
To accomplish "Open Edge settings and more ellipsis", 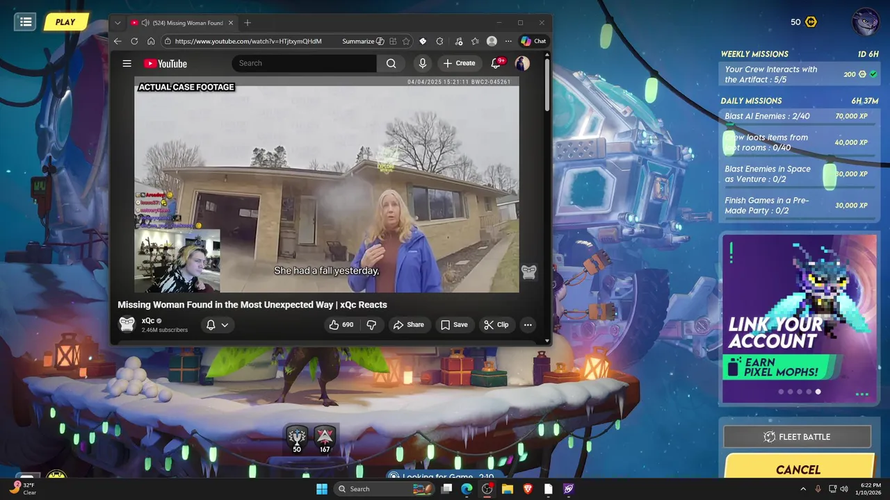I will coord(508,41).
